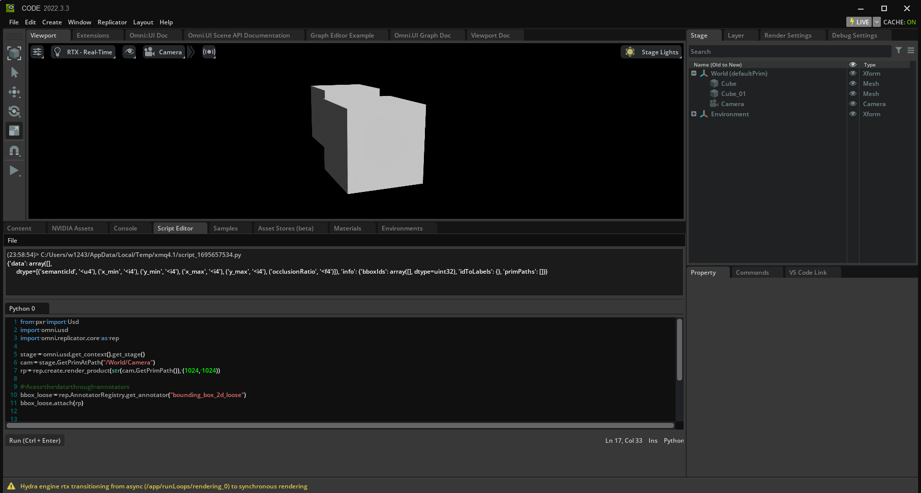The height and width of the screenshot is (493, 921).
Task: Collapse the World (defaultPrim) tree node
Action: [x=694, y=73]
